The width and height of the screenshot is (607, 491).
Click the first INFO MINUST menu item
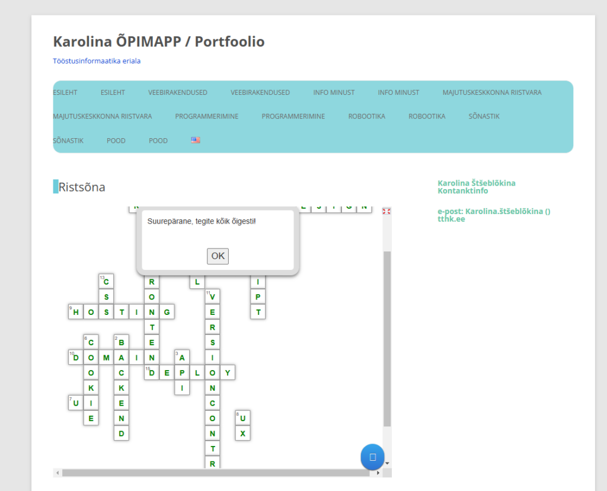pos(334,93)
